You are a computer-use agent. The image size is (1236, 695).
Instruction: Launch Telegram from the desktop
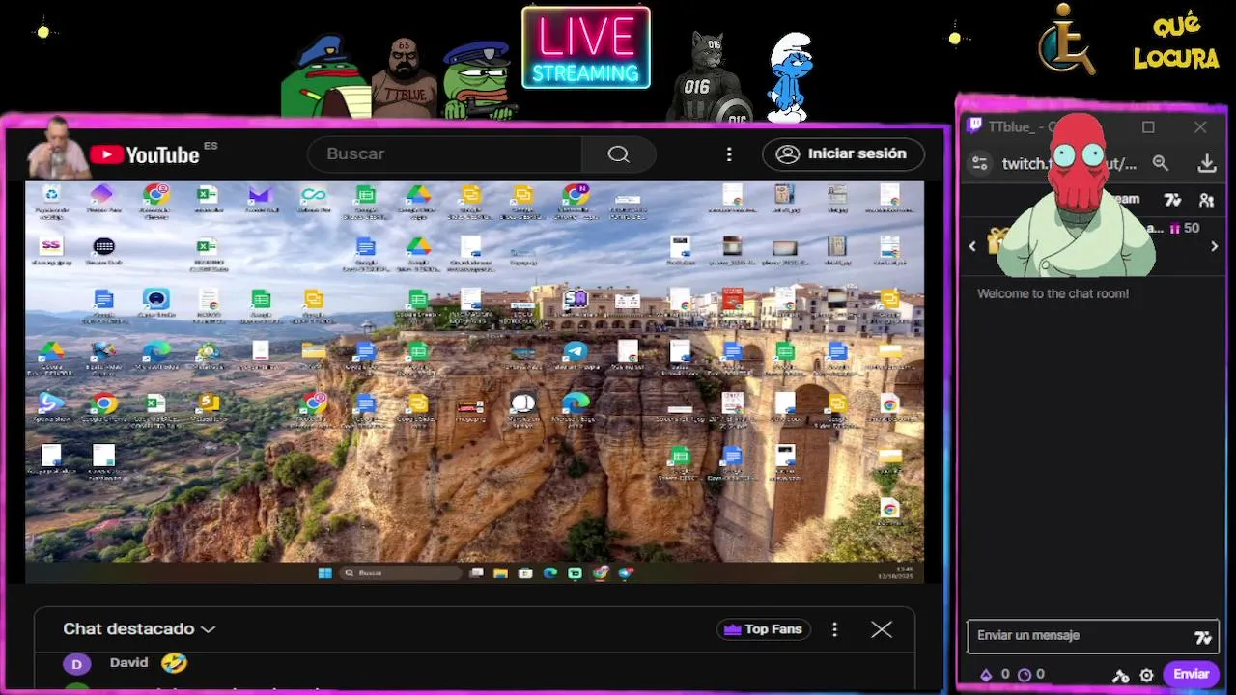pos(576,351)
